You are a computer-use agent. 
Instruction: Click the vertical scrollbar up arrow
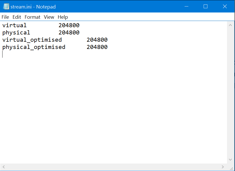pos(230,25)
